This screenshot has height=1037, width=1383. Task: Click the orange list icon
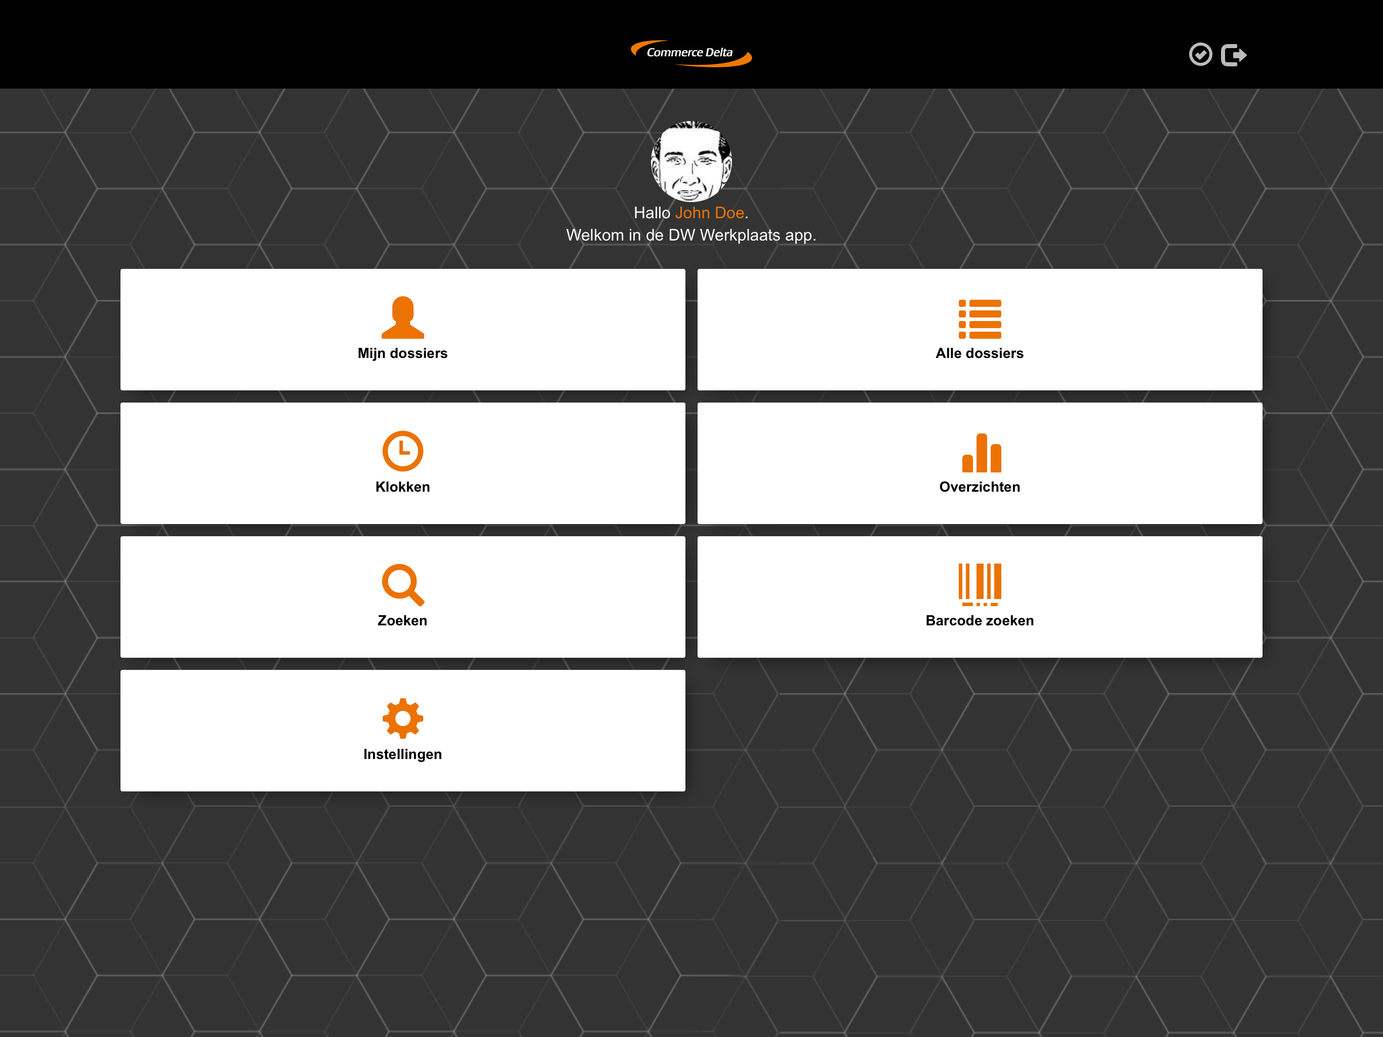[x=980, y=319]
